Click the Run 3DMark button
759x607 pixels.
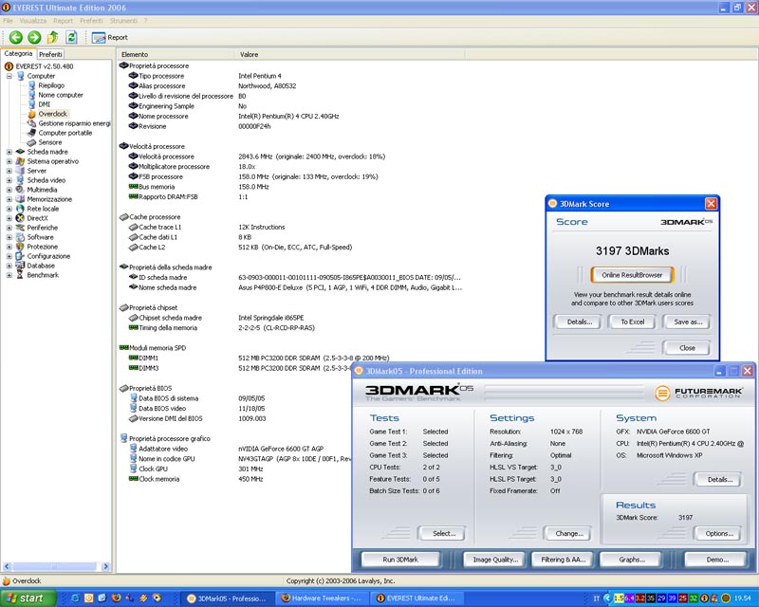click(x=400, y=560)
